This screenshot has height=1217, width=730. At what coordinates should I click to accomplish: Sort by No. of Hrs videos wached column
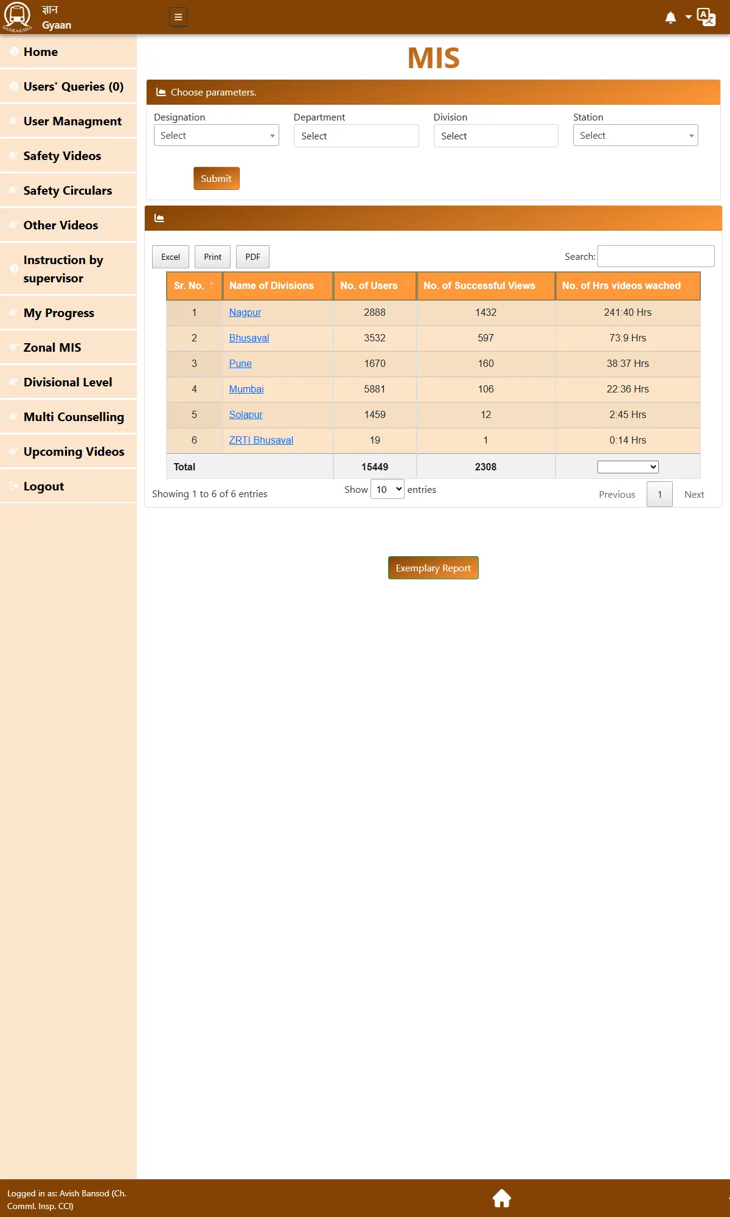[x=628, y=286]
